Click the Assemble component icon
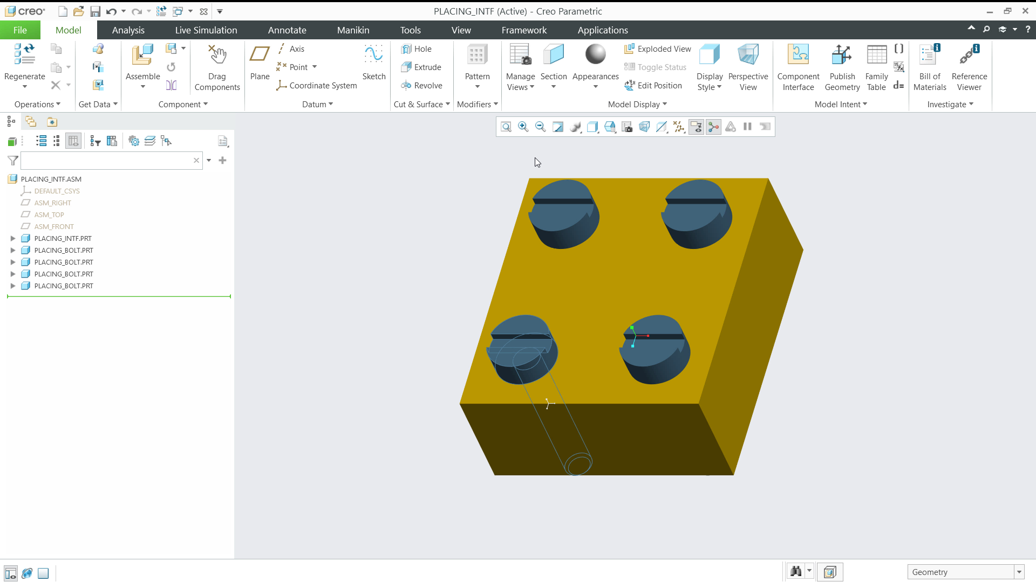The image size is (1036, 582). (142, 54)
